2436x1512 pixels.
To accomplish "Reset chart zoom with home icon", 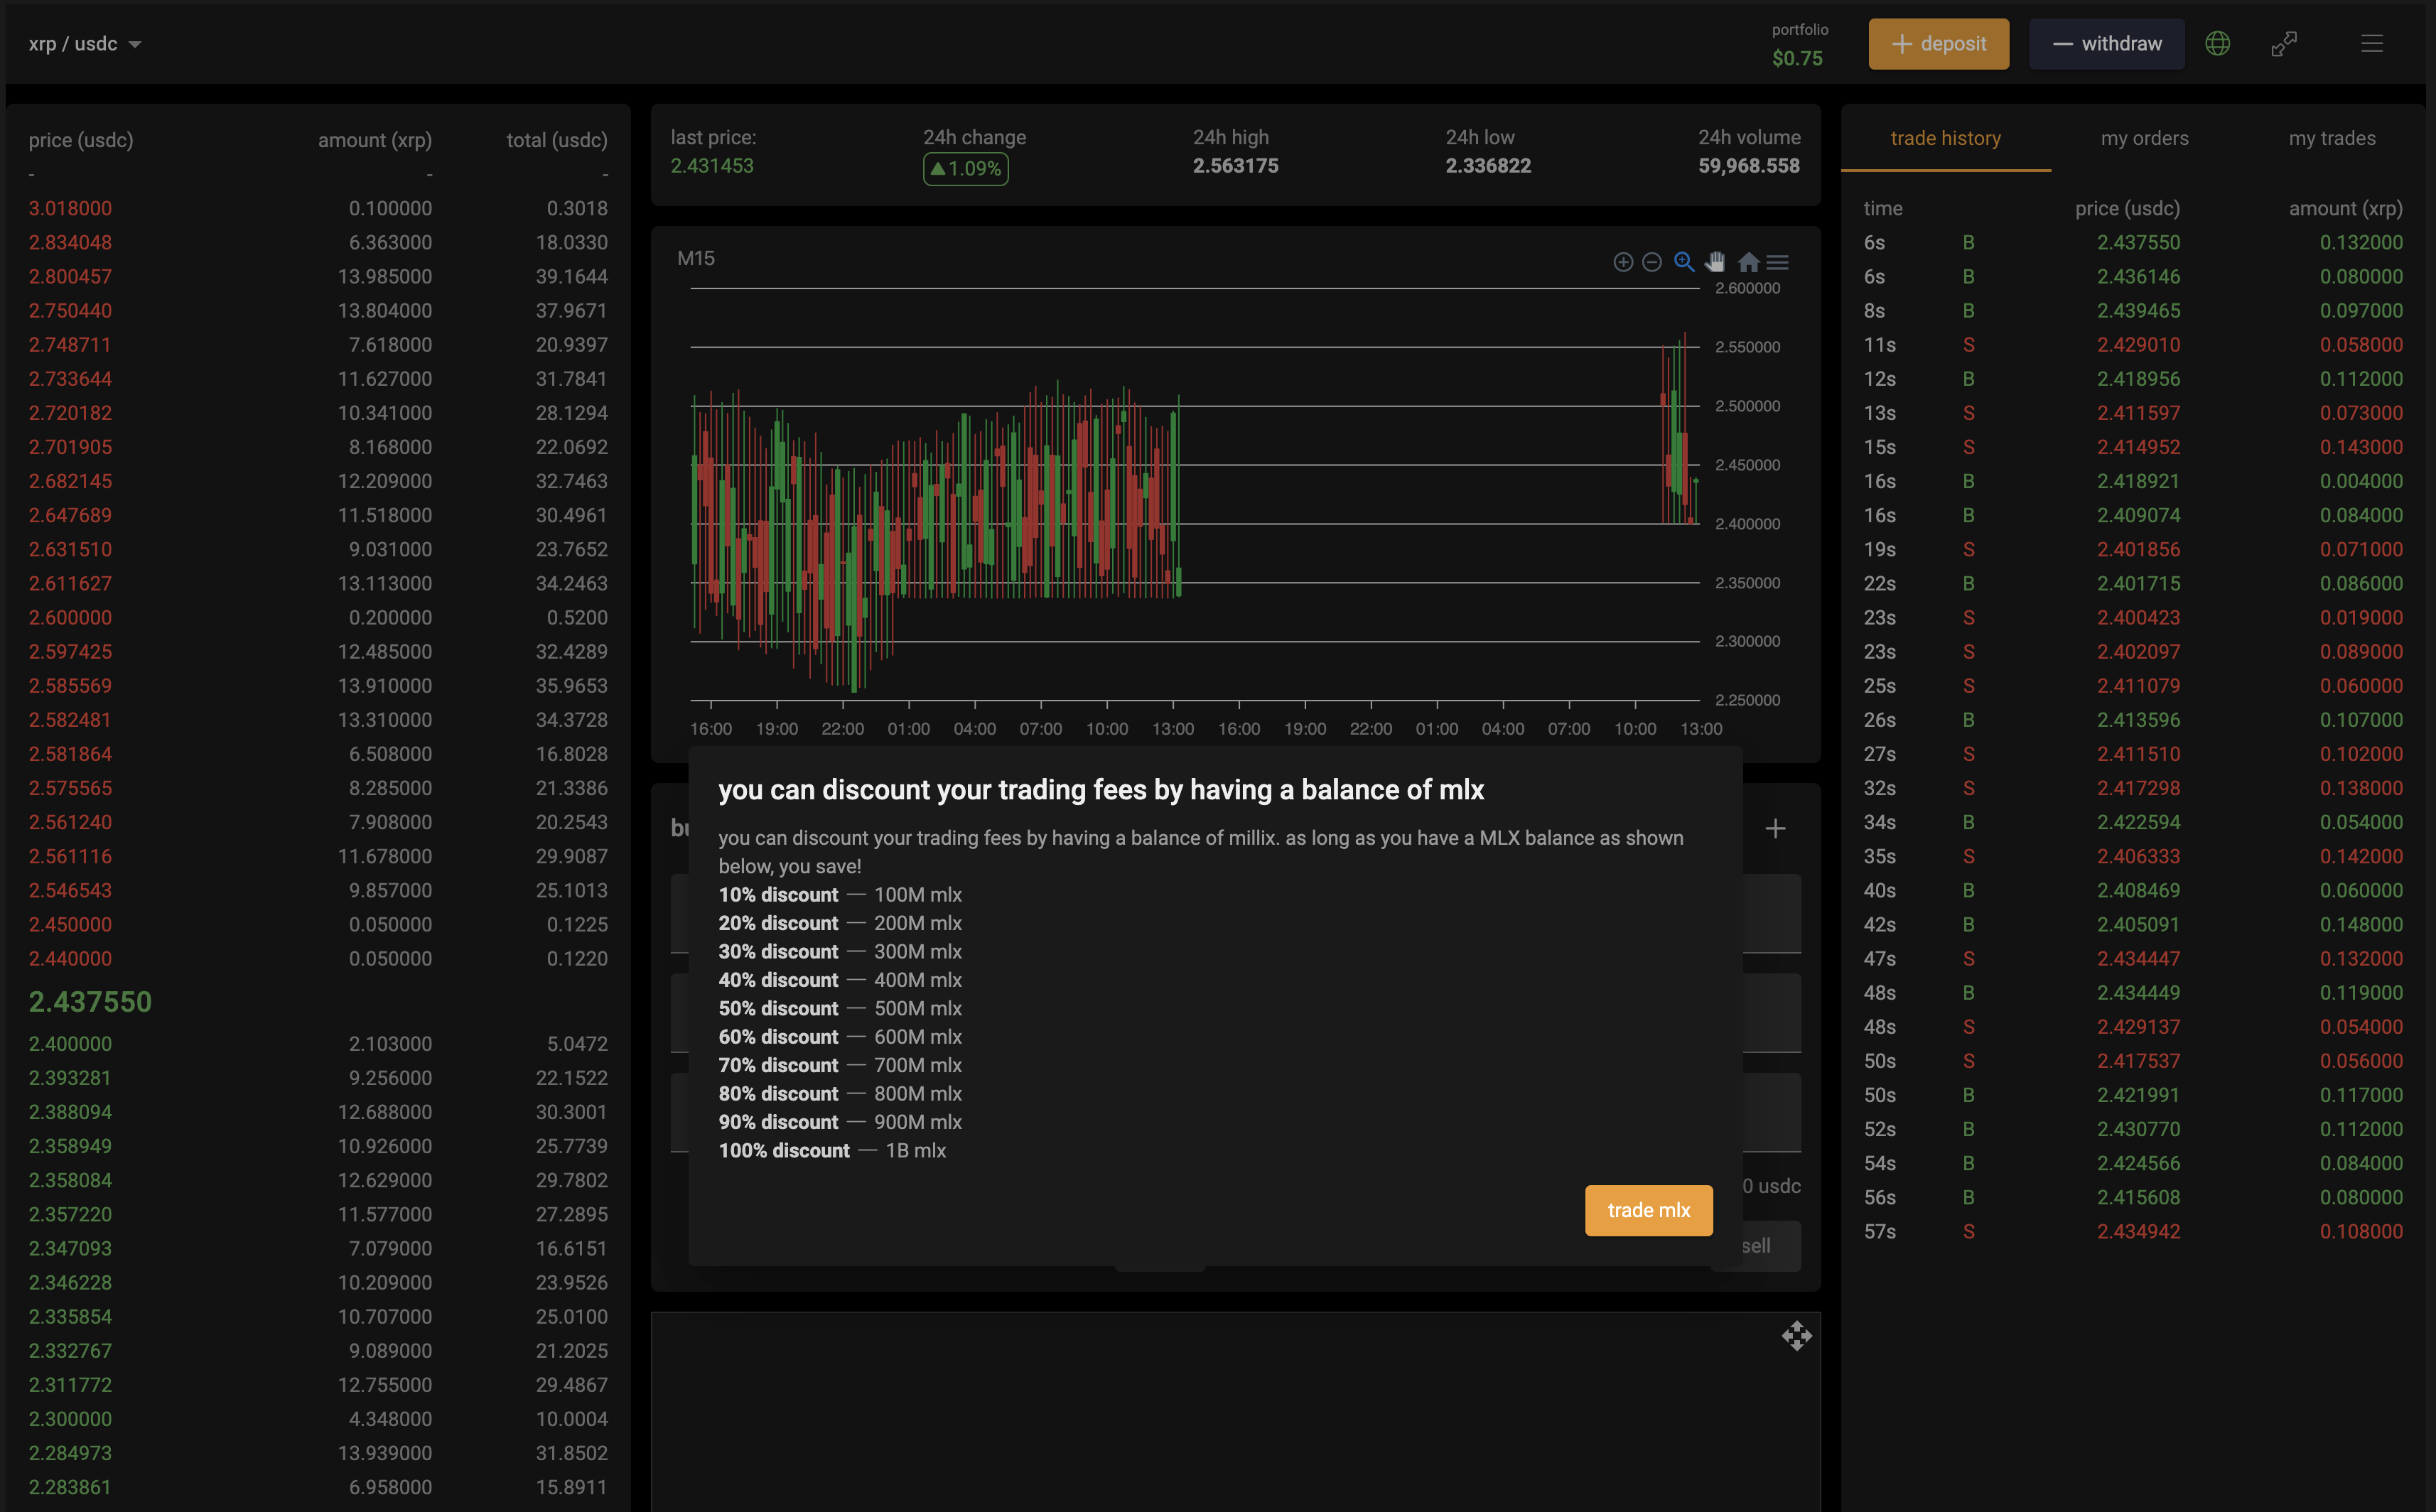I will click(1748, 262).
